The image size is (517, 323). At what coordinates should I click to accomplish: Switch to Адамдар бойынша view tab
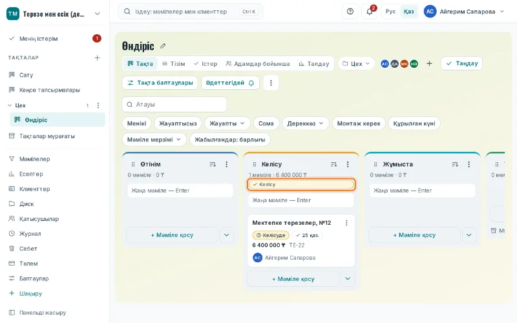click(x=258, y=63)
